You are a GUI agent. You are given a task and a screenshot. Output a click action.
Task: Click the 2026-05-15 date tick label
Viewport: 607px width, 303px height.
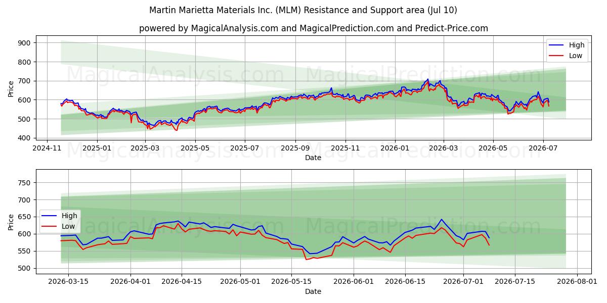(291, 282)
